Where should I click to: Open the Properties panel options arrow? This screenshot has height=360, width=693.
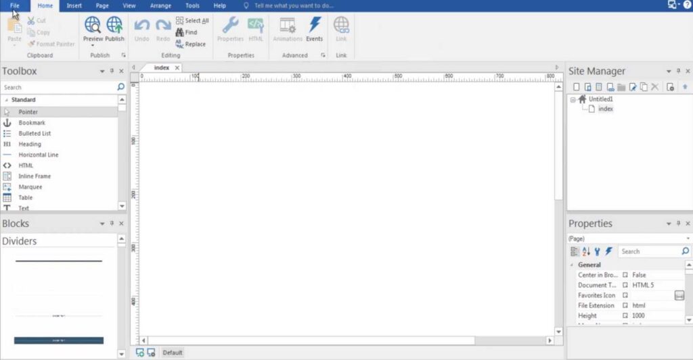[x=669, y=224]
